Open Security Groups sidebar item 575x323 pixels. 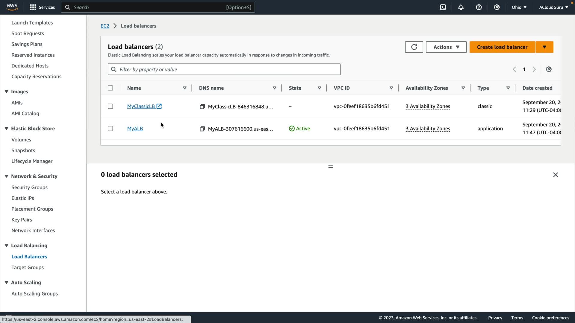(29, 187)
